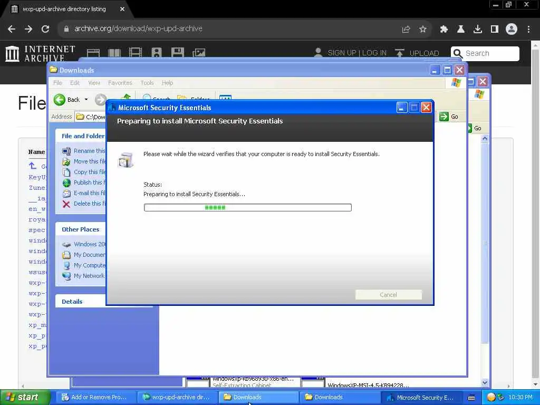Switch to wxp-upd-archive taskbar item
Image resolution: width=540 pixels, height=405 pixels.
tap(176, 397)
